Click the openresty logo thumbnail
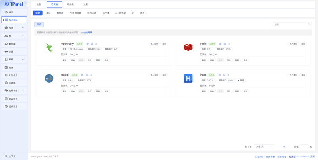318x160 pixels. click(x=49, y=47)
